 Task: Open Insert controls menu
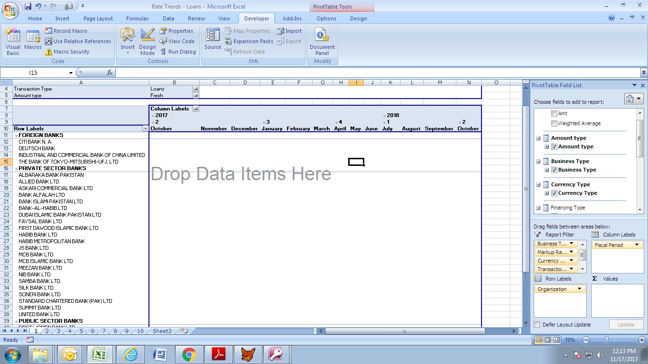[128, 41]
